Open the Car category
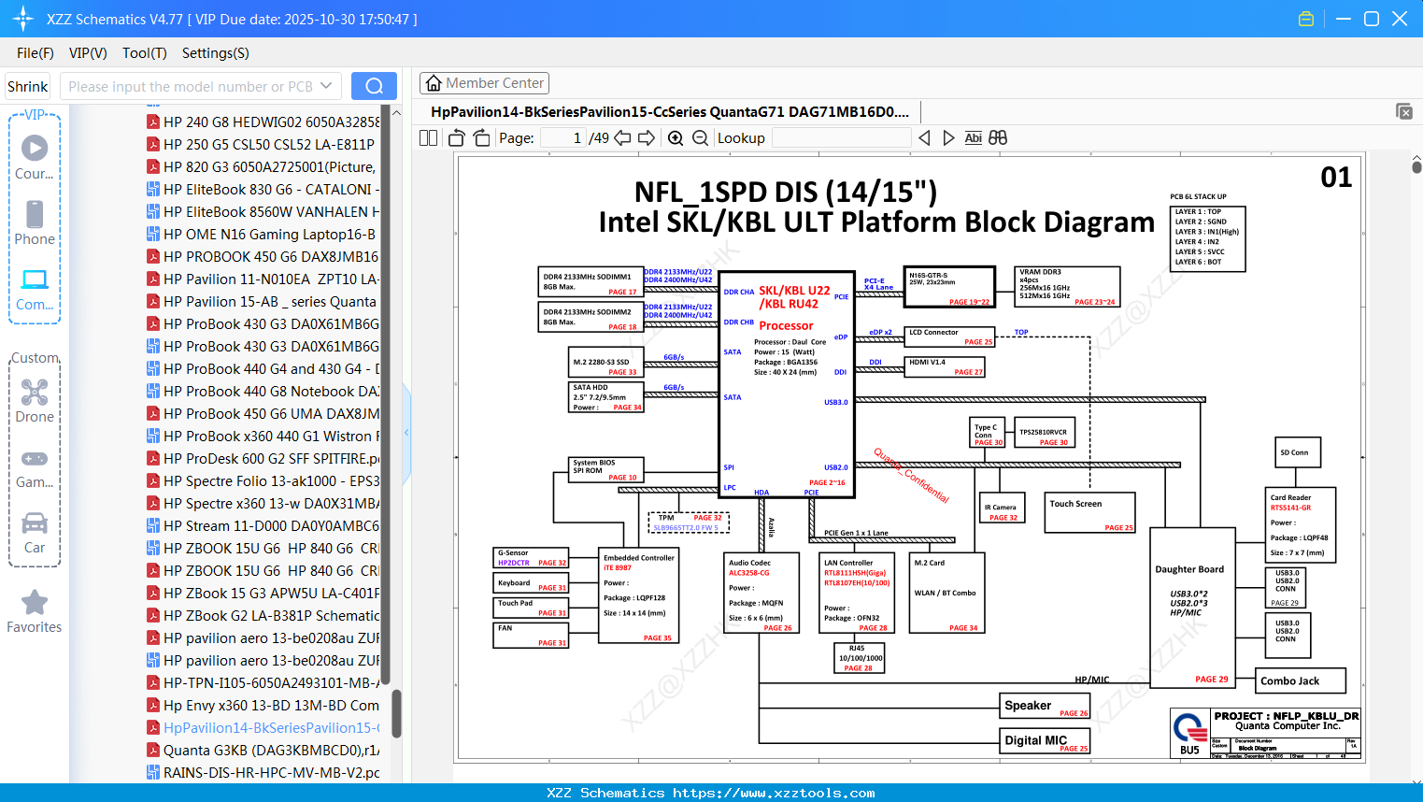 [x=35, y=532]
